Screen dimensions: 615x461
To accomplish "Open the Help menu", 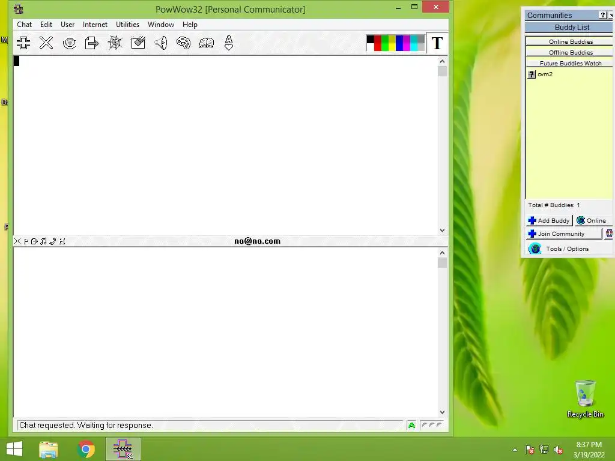I will [x=190, y=24].
